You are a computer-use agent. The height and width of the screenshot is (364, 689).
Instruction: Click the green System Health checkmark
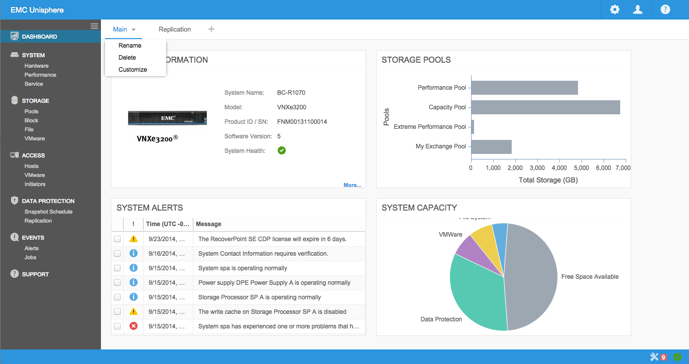click(282, 150)
